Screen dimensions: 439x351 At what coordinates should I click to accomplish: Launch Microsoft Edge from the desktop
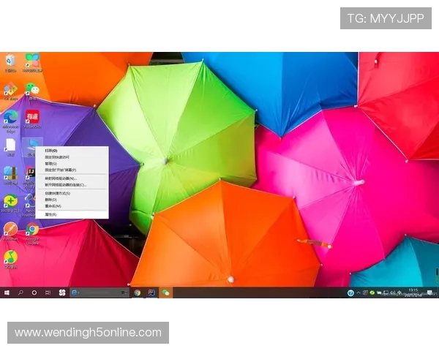point(10,118)
